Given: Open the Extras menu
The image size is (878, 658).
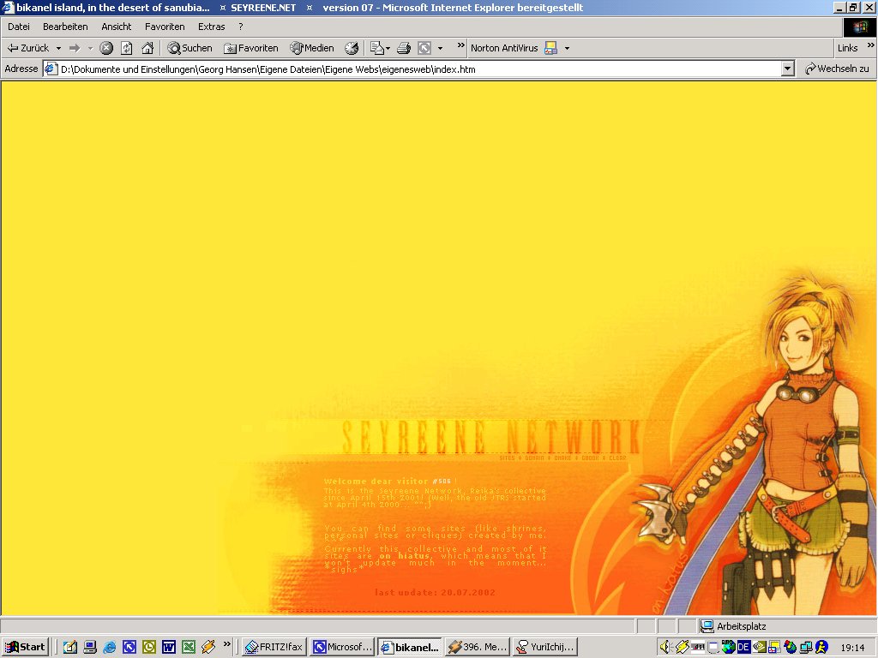Looking at the screenshot, I should (x=211, y=27).
